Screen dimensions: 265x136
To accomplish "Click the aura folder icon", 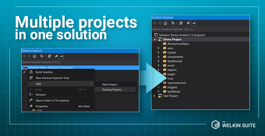I will point(165,48).
